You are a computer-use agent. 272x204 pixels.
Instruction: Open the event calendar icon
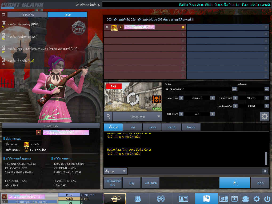[x=234, y=199]
